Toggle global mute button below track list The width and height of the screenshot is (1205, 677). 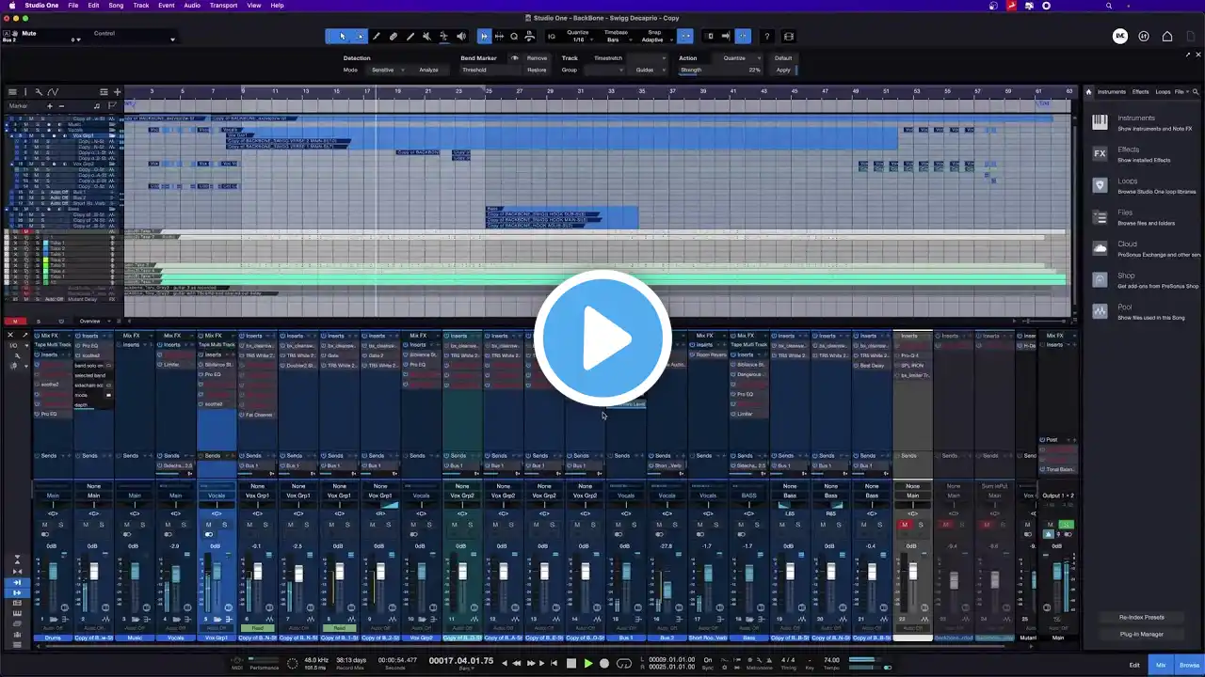pyautogui.click(x=16, y=321)
